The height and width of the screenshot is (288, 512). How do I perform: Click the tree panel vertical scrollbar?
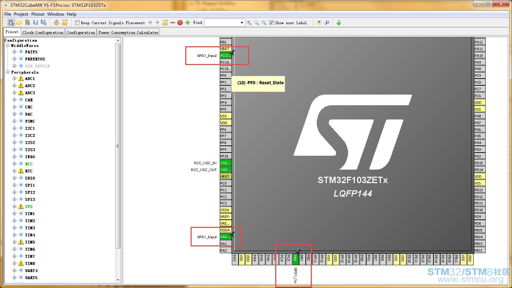point(118,146)
